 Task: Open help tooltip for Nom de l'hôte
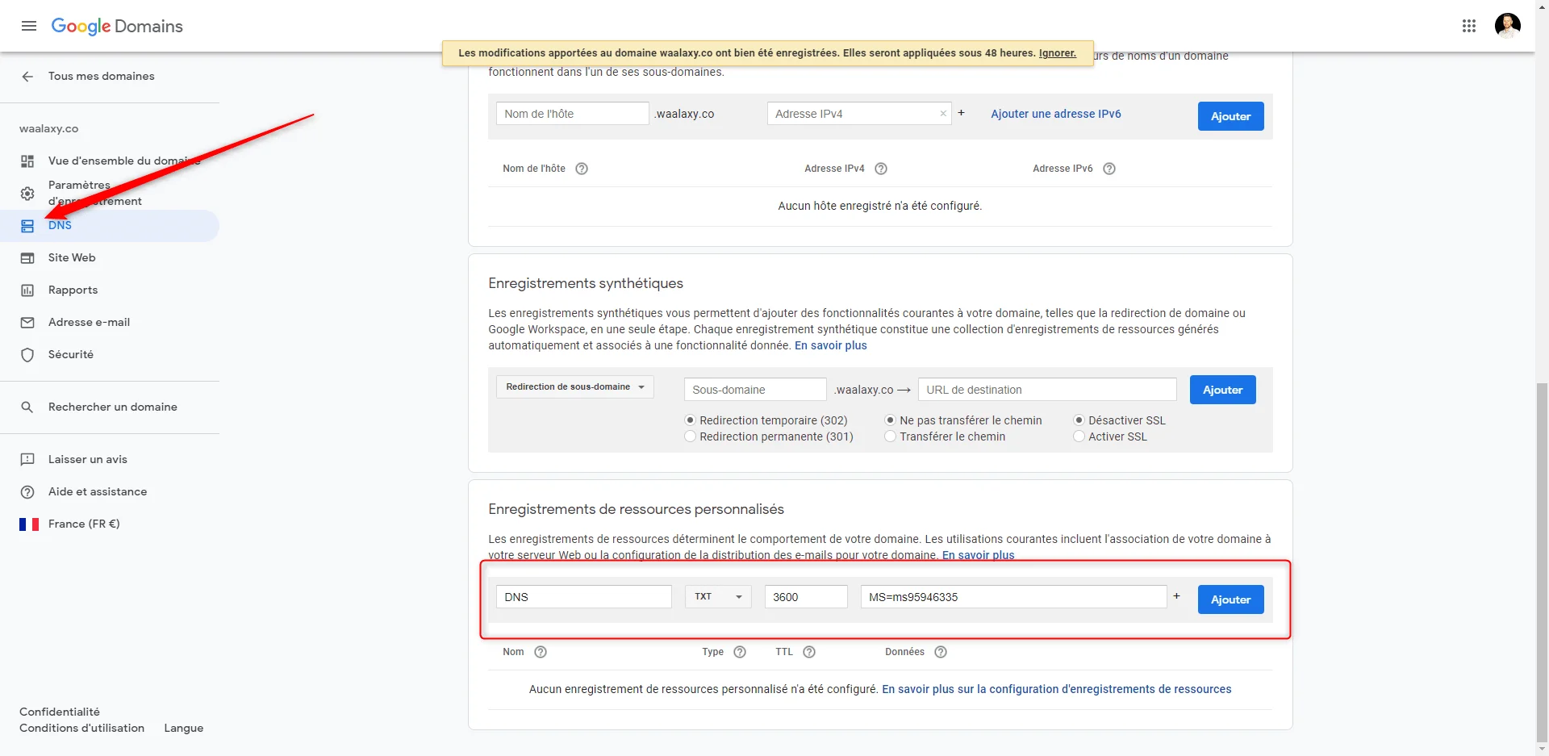coord(582,169)
